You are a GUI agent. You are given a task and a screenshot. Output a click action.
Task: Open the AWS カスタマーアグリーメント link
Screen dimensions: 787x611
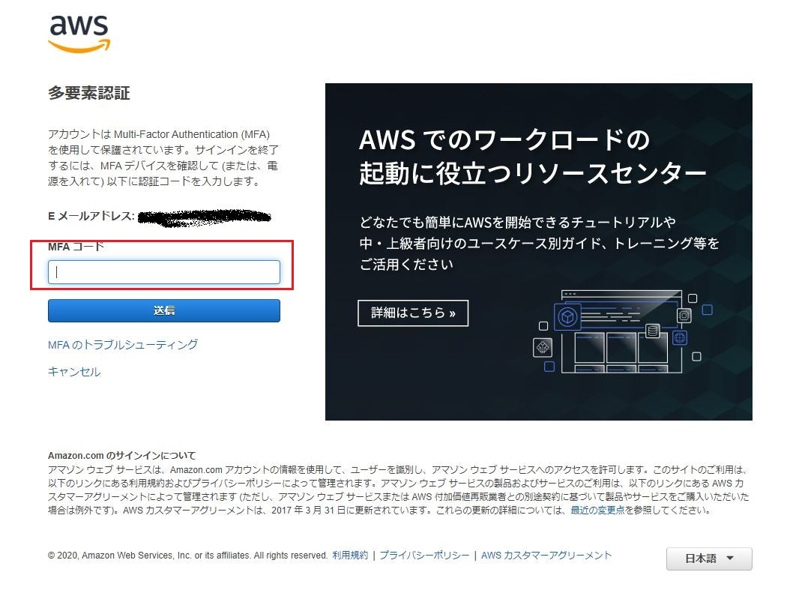pyautogui.click(x=546, y=556)
